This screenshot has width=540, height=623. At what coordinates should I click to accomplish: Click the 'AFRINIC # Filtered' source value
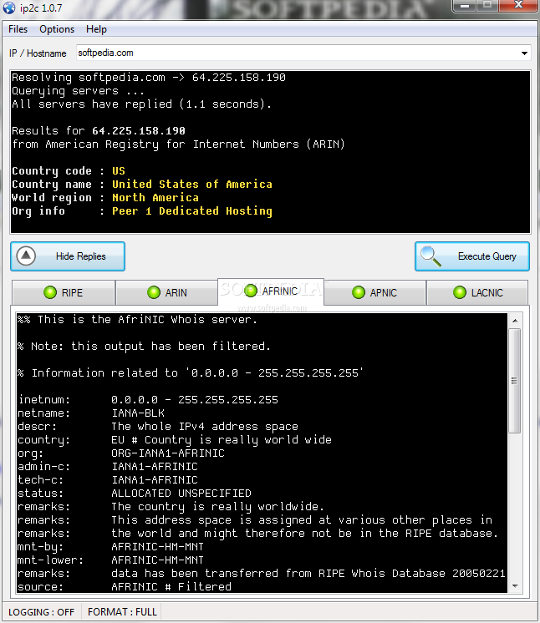coord(171,587)
